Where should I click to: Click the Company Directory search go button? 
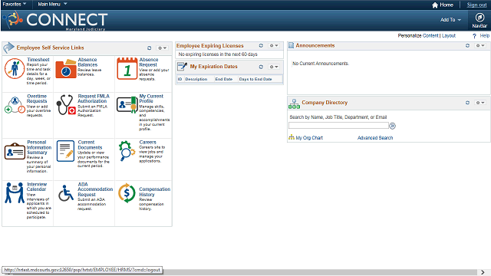pos(392,126)
